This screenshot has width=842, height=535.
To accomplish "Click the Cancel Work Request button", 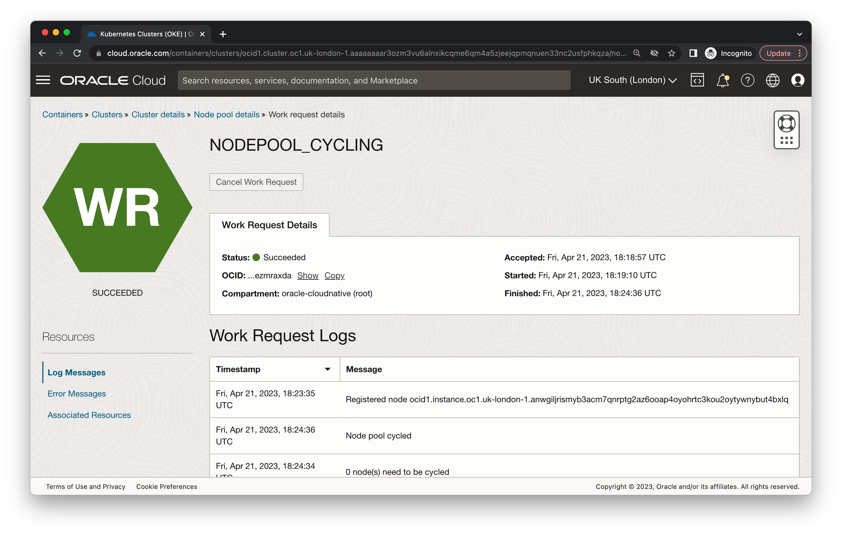I will click(256, 182).
